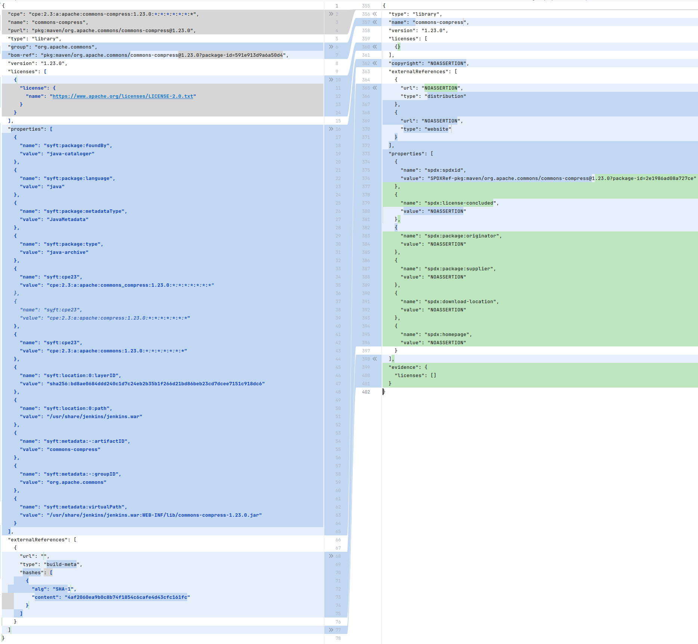
Task: Click the "SHA-1" alg value
Action: 63,589
